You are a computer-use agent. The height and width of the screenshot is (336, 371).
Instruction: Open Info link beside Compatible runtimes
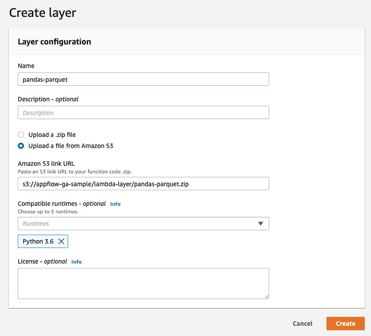coord(115,204)
